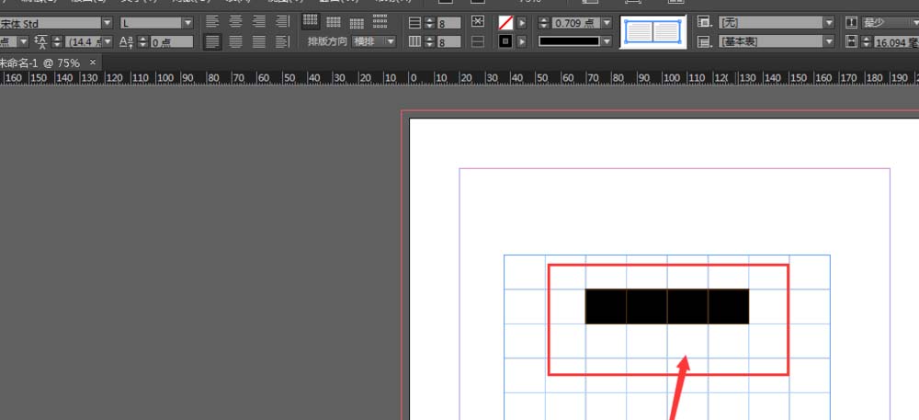Screen dimensions: 919x420
Task: Click the number of rows icon
Action: 414,21
